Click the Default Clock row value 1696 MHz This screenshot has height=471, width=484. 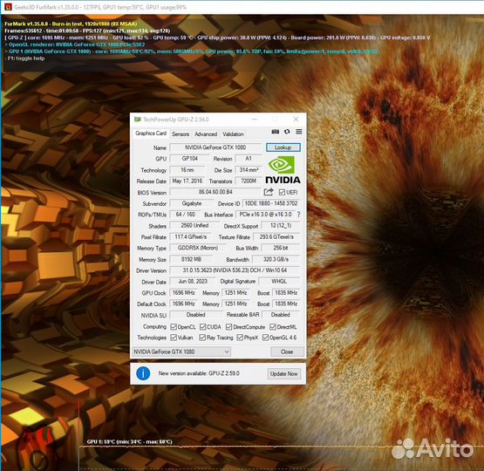pos(183,304)
